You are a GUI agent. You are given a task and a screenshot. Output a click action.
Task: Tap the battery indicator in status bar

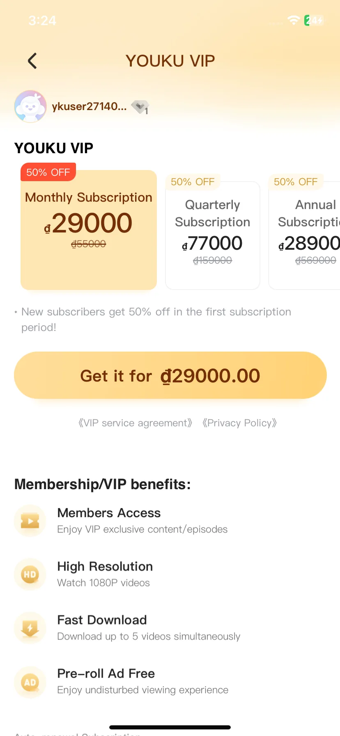pyautogui.click(x=314, y=20)
